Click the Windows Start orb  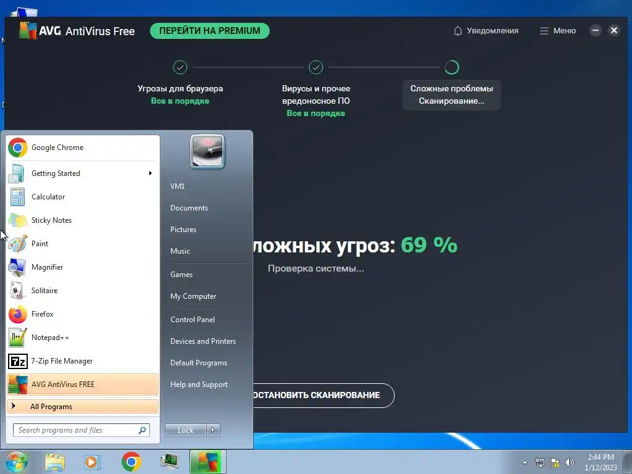point(16,462)
